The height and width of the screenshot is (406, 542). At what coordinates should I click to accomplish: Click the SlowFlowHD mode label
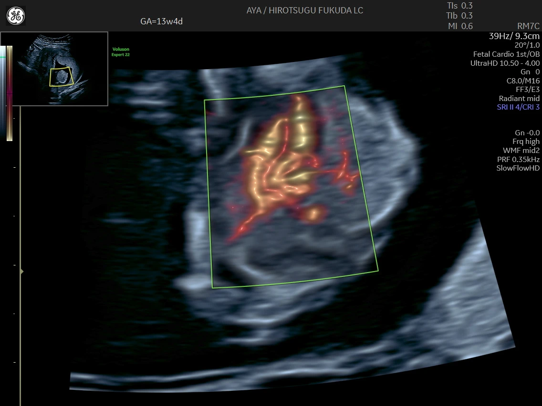point(518,168)
